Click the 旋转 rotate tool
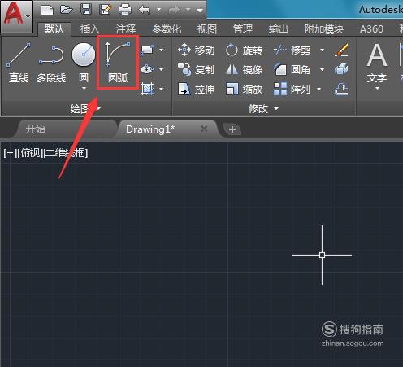The height and width of the screenshot is (367, 403). pyautogui.click(x=245, y=50)
